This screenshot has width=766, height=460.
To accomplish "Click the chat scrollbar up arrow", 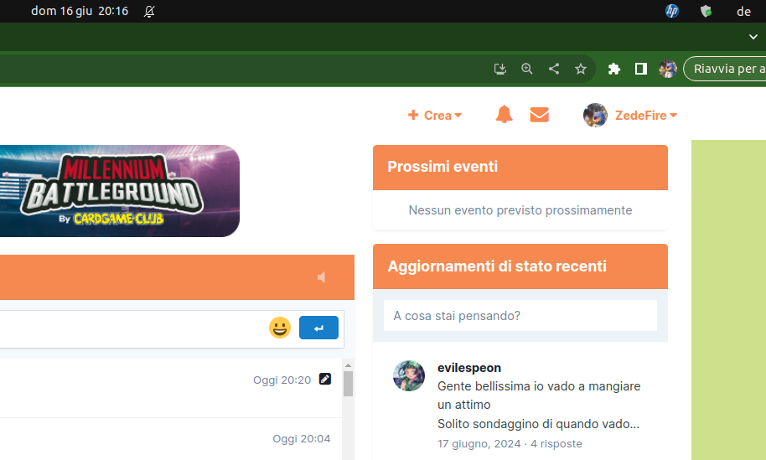I will 348,365.
